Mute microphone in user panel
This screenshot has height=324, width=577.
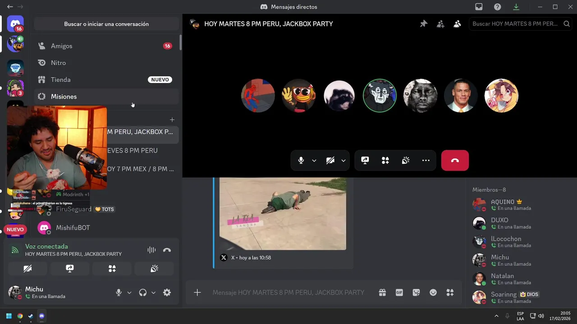tap(119, 292)
